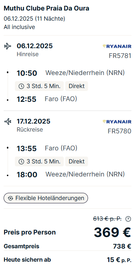The width and height of the screenshot is (134, 270).
Task: Click the return date 17.12.2025 heading
Action: click(x=33, y=121)
